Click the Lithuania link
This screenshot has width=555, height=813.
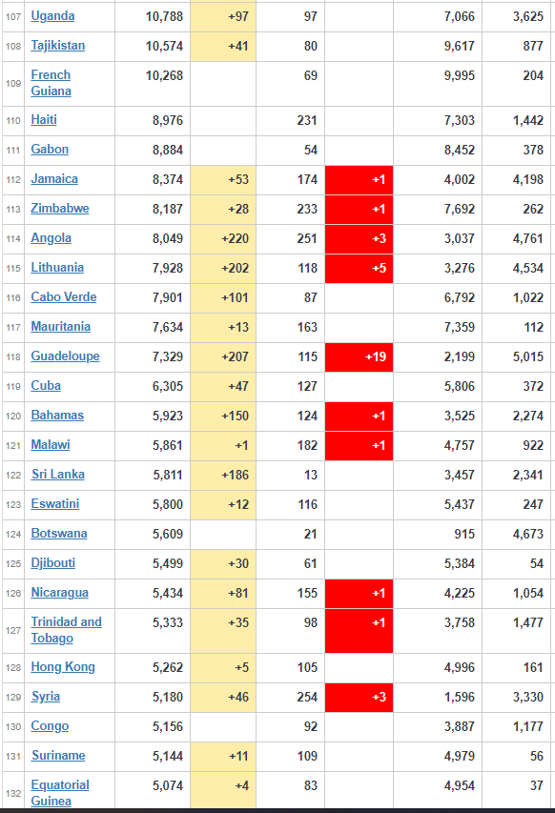[x=57, y=268]
